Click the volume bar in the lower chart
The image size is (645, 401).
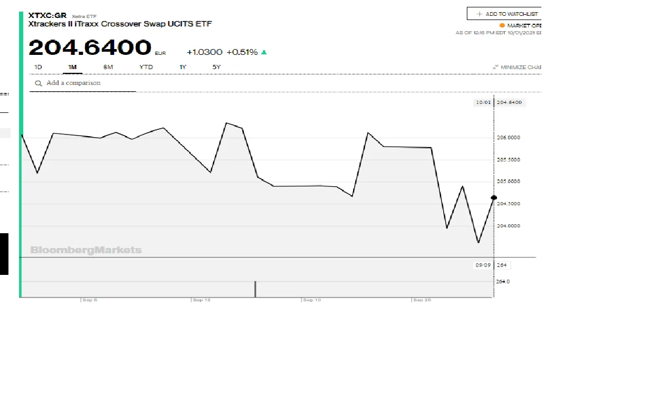pos(255,289)
